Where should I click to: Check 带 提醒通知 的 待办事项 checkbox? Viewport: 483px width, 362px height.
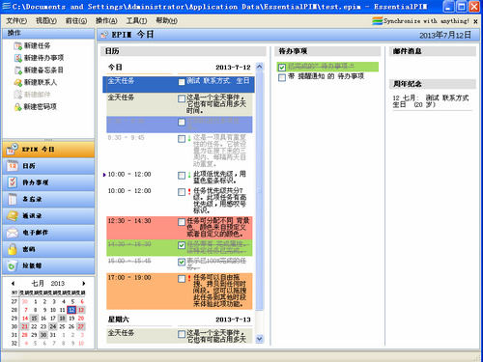pyautogui.click(x=282, y=77)
